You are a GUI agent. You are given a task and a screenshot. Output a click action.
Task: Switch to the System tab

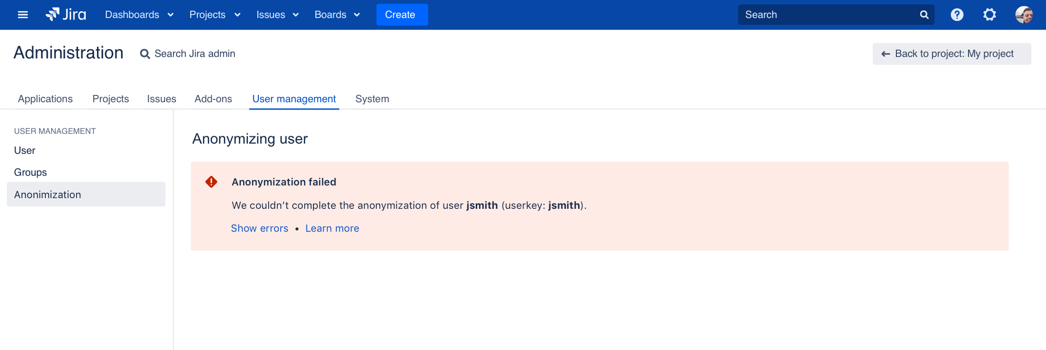(372, 99)
